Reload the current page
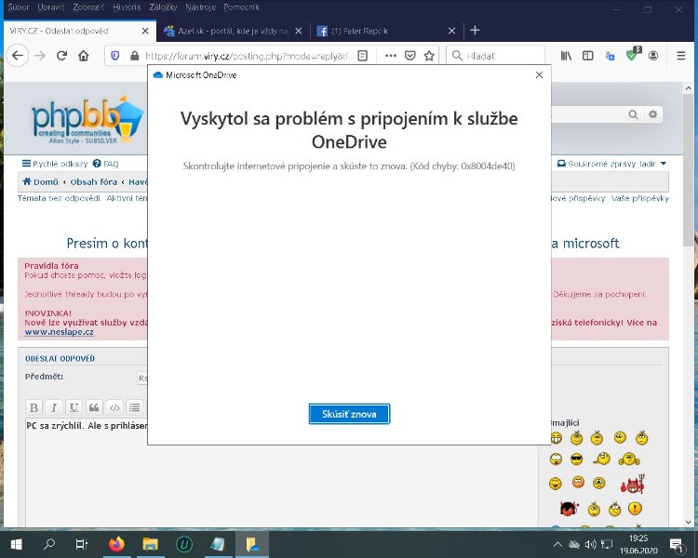Viewport: 698px width, 558px height. click(61, 56)
